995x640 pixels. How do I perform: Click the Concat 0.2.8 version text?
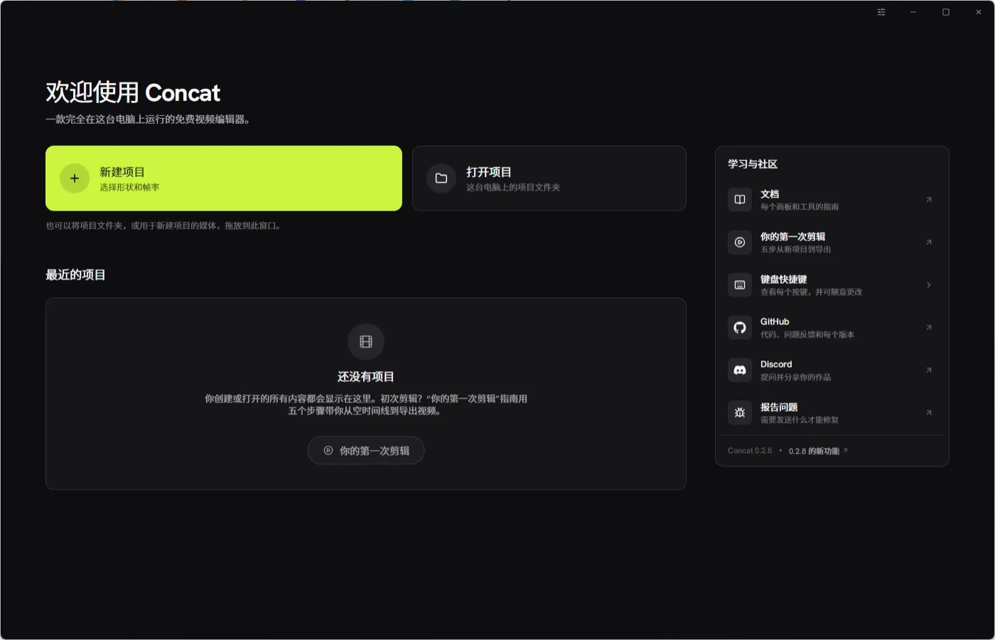[750, 451]
